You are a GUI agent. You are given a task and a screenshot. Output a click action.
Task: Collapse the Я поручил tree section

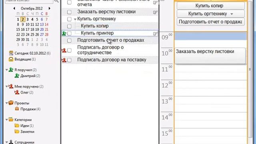pyautogui.click(x=7, y=70)
